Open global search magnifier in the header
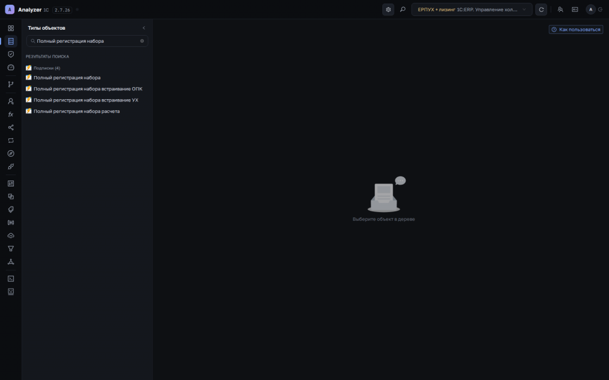This screenshot has width=609, height=380. [403, 9]
